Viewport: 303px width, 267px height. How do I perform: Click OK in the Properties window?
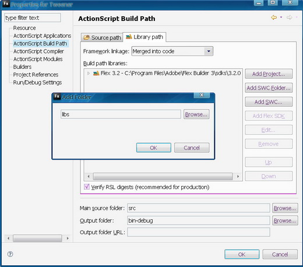coord(242,254)
